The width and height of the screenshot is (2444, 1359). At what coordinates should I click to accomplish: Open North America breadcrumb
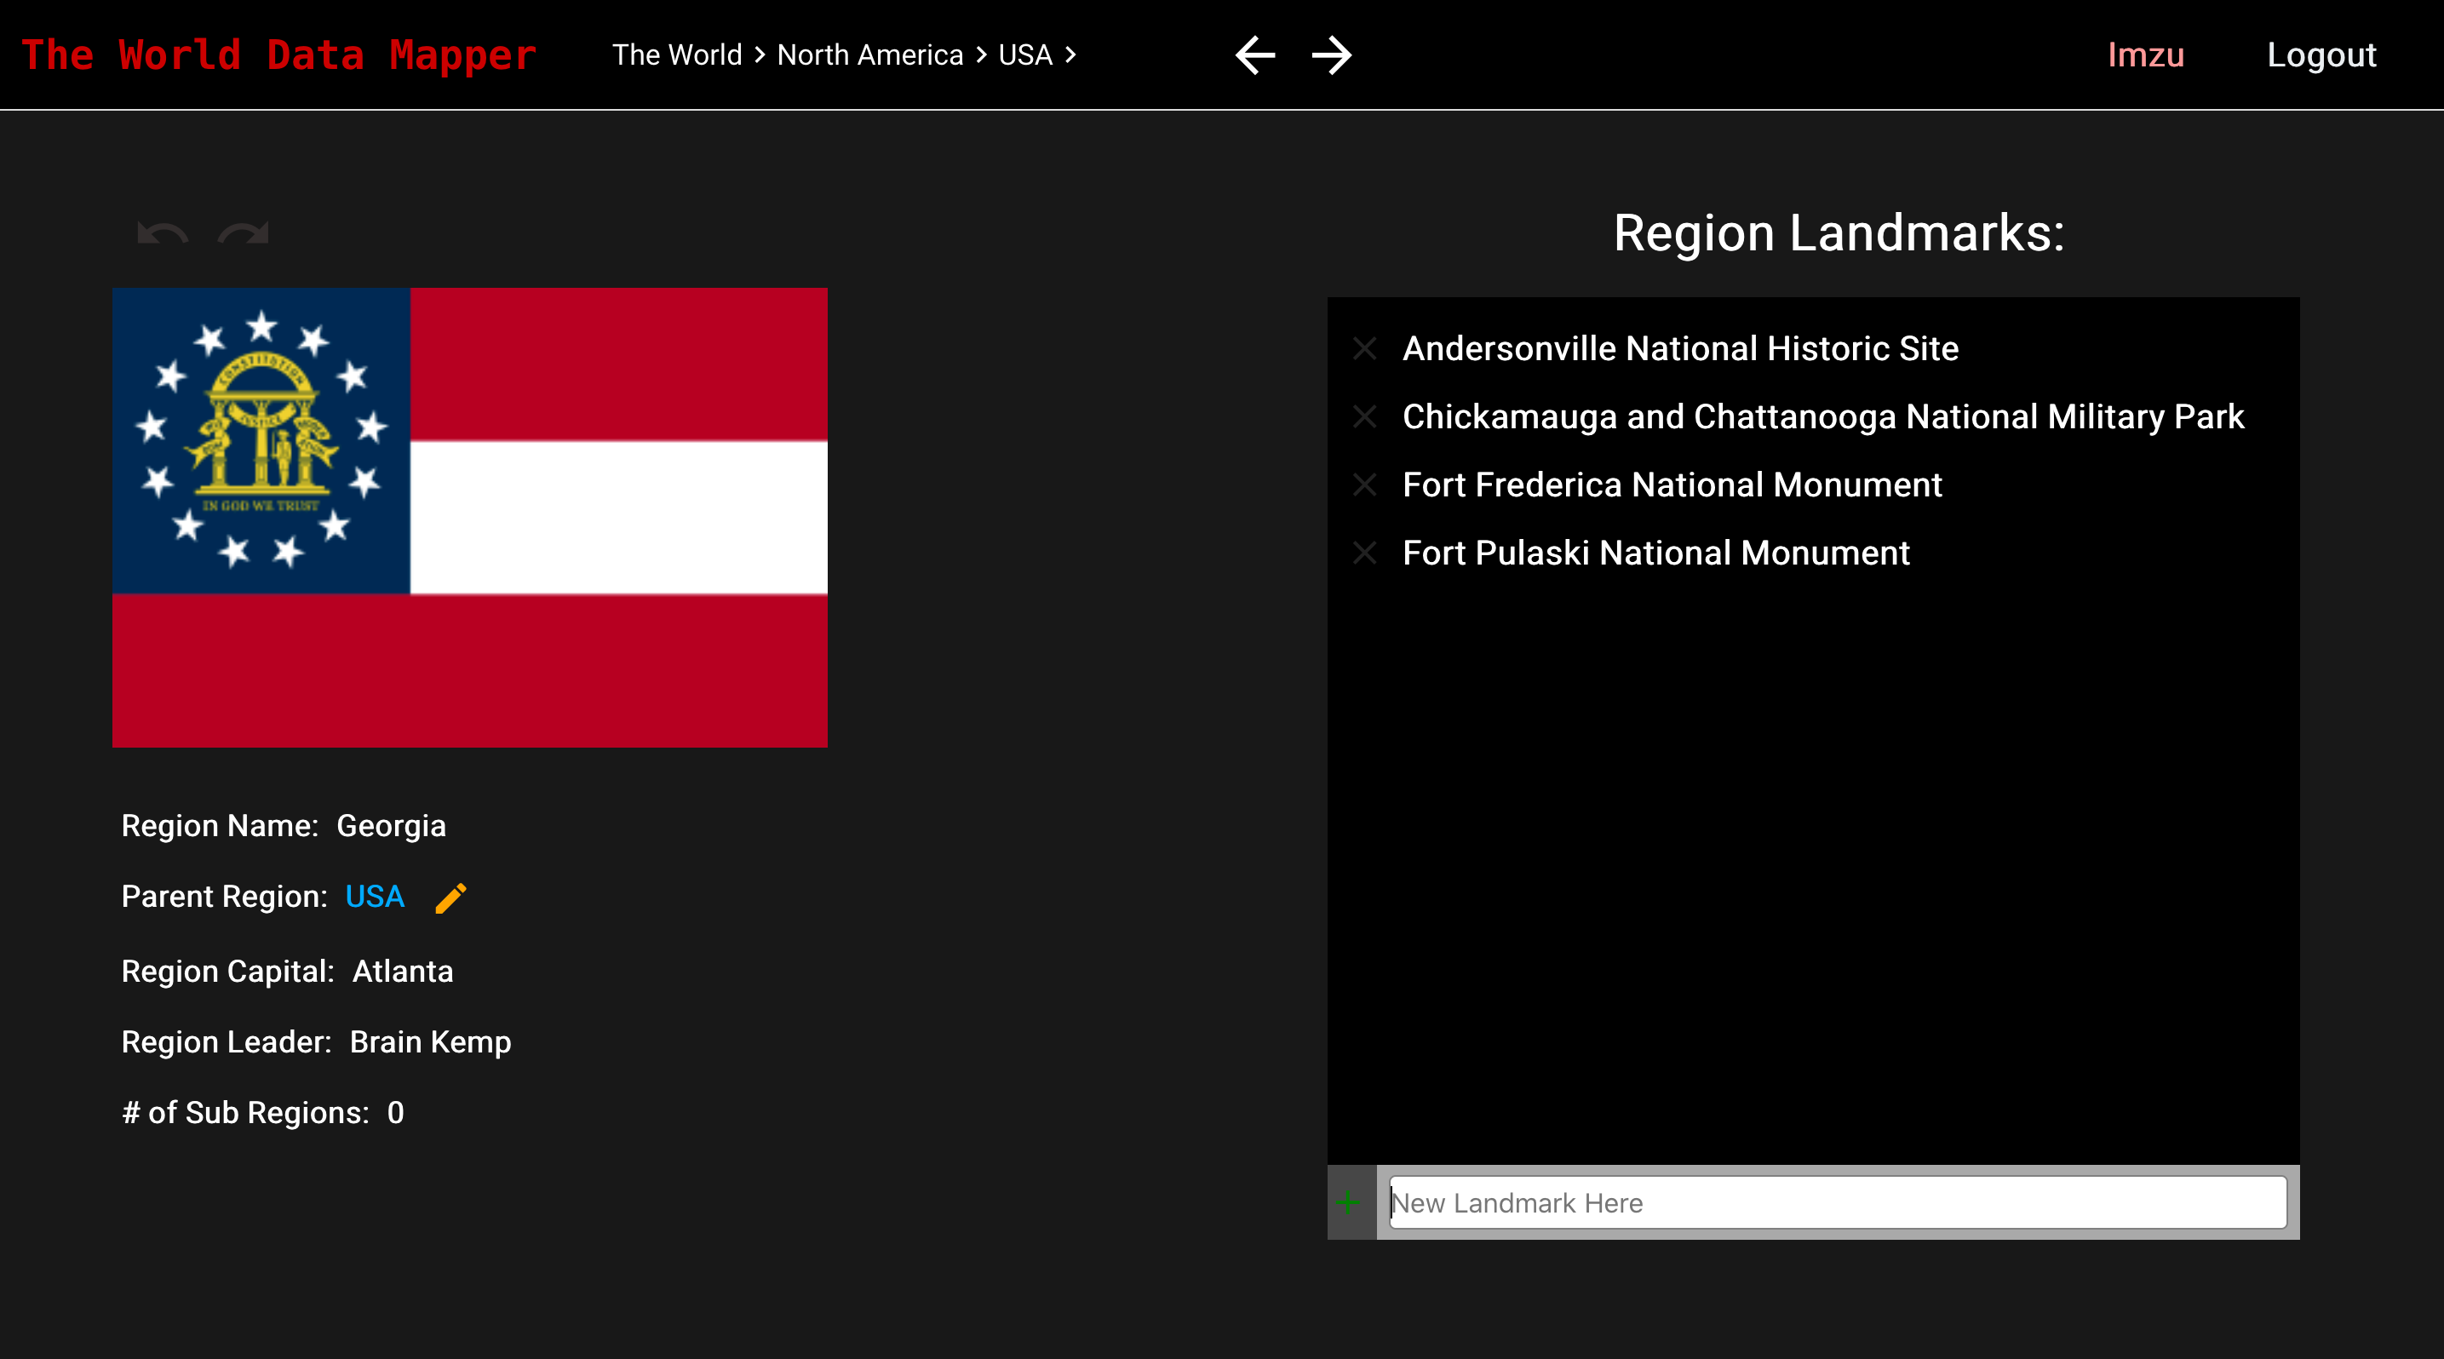tap(869, 55)
